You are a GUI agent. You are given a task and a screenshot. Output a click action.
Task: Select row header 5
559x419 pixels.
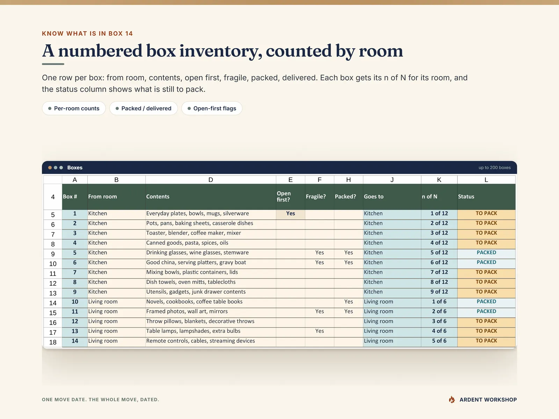pos(53,215)
